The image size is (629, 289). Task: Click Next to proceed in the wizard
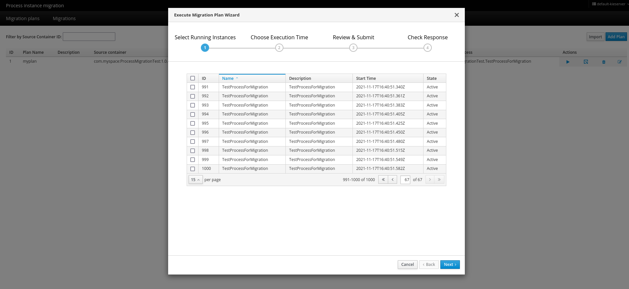pos(450,265)
